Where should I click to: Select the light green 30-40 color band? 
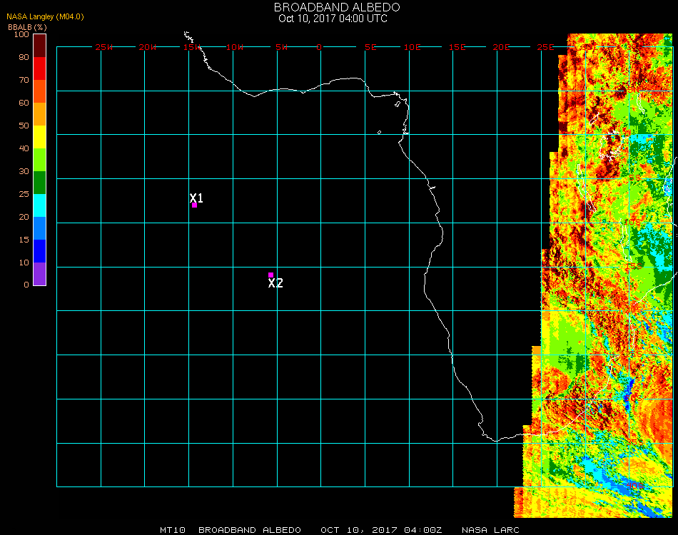[x=40, y=160]
